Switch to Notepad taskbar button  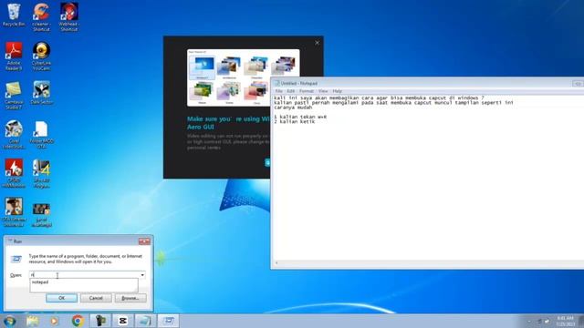tap(145, 321)
